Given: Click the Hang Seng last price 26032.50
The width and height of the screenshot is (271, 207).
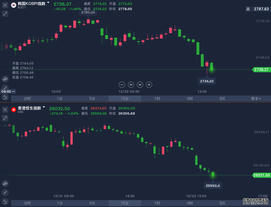Looking at the screenshot, I should [60, 109].
